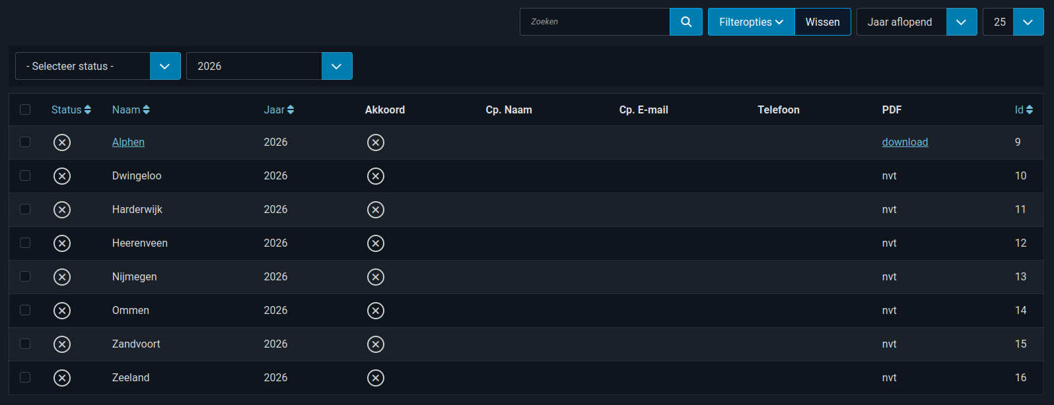Click the status X icon for Alphen
Viewport: 1054px width, 405px height.
[62, 142]
